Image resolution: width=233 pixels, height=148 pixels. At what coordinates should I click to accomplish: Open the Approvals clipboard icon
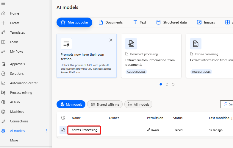coord(3,64)
